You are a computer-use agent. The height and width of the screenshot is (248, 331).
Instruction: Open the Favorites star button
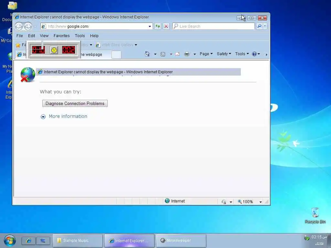(x=18, y=45)
